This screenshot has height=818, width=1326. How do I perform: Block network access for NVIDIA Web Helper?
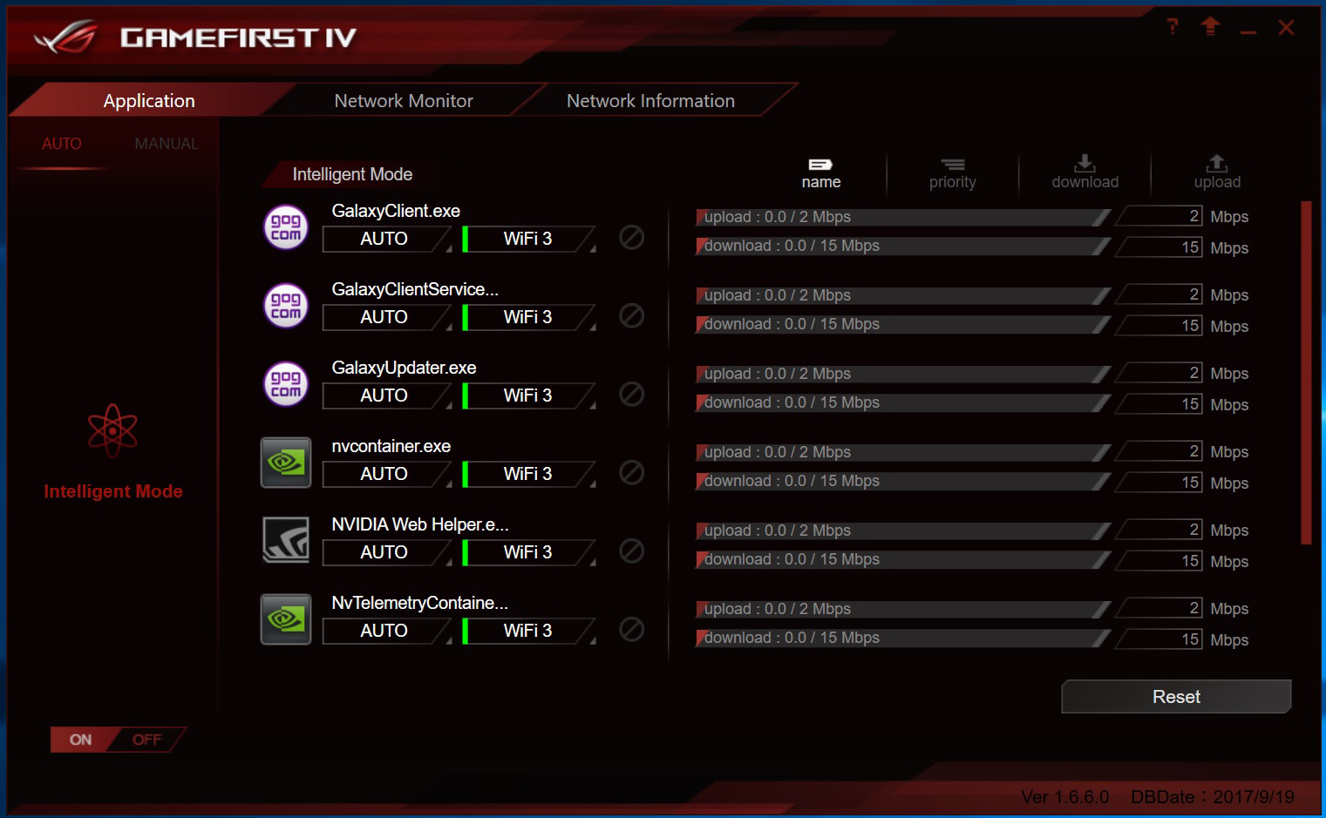[x=632, y=551]
